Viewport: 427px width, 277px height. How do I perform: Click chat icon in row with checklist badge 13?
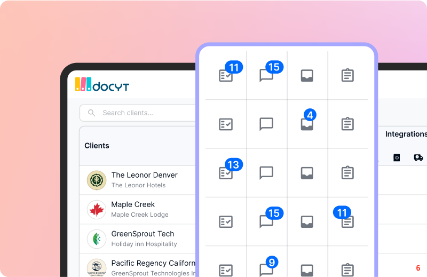coord(266,173)
